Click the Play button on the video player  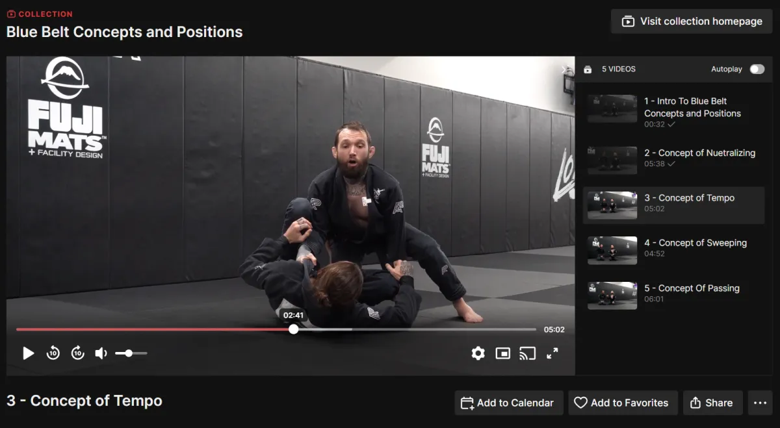tap(28, 353)
